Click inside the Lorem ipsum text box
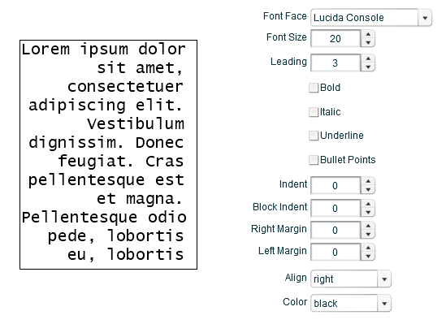The image size is (446, 324). point(108,154)
